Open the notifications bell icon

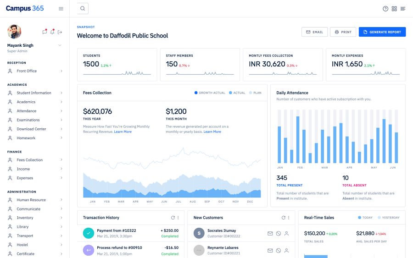(x=52, y=32)
